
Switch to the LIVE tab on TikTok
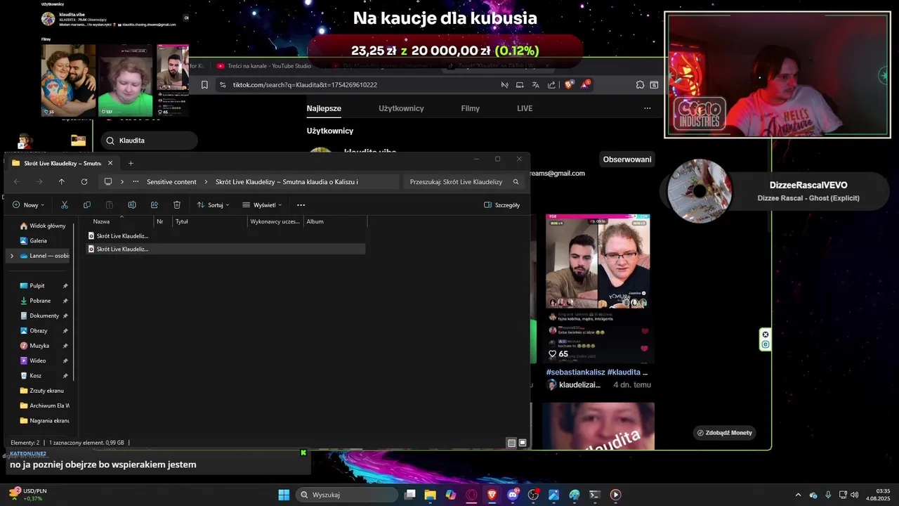click(525, 108)
